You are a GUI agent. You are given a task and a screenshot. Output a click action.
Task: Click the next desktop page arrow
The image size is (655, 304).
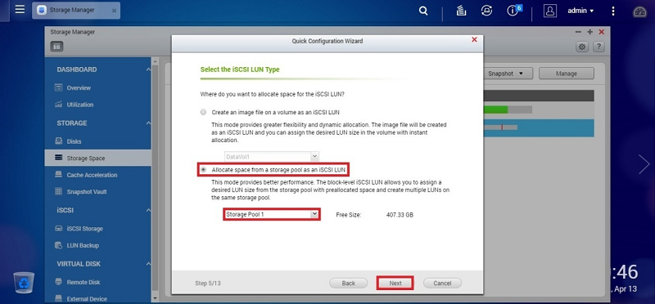[644, 164]
